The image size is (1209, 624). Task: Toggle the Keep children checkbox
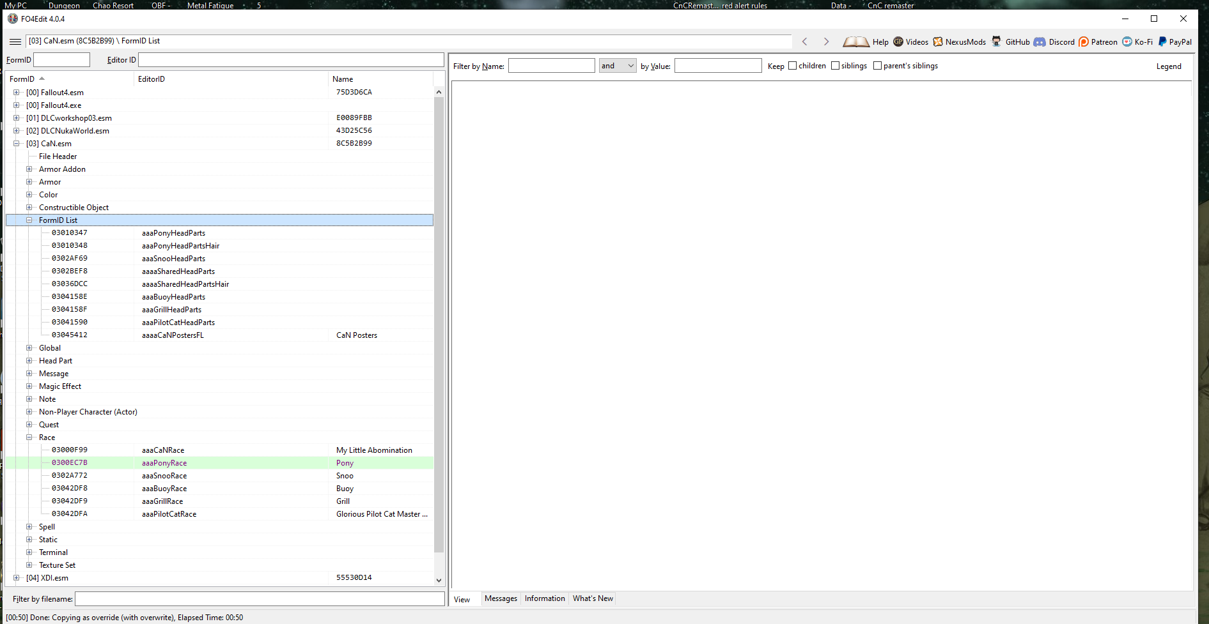point(793,66)
